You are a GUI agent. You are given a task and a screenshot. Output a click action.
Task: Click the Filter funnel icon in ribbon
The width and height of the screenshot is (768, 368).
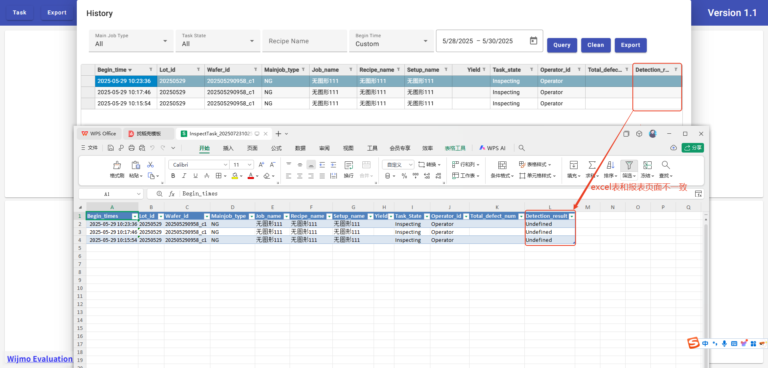point(629,165)
